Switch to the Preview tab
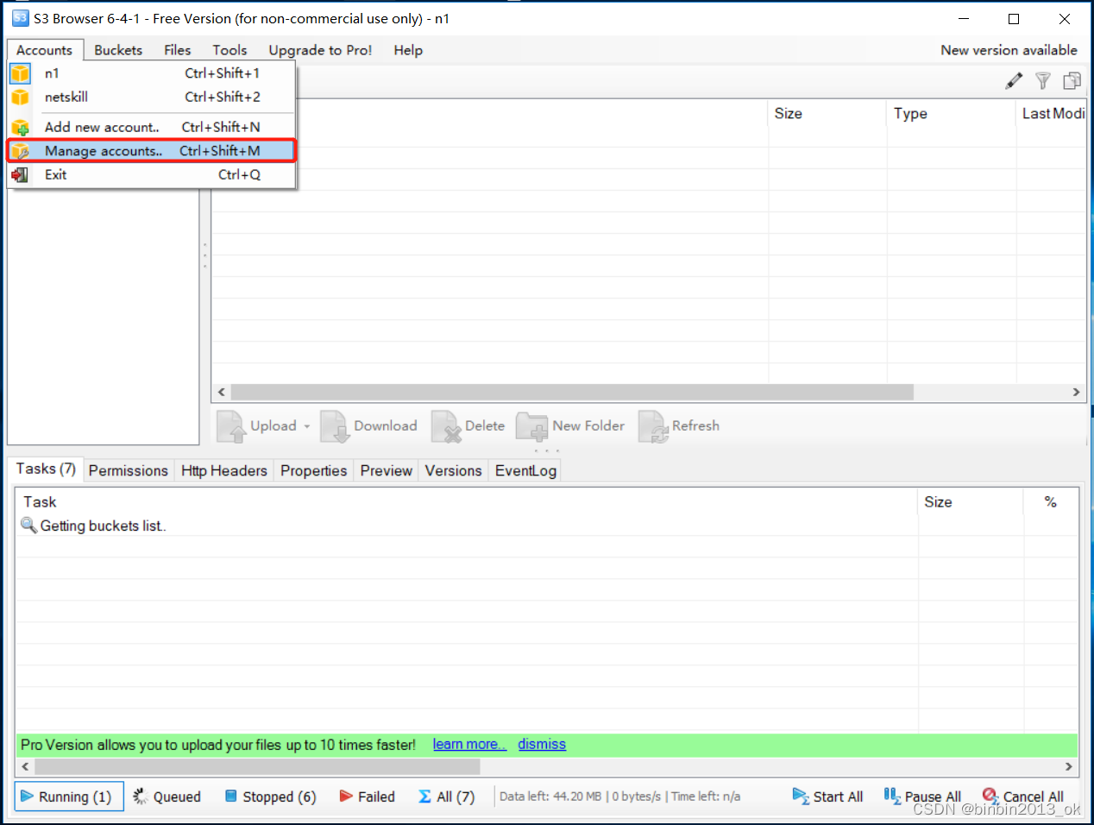 point(386,470)
